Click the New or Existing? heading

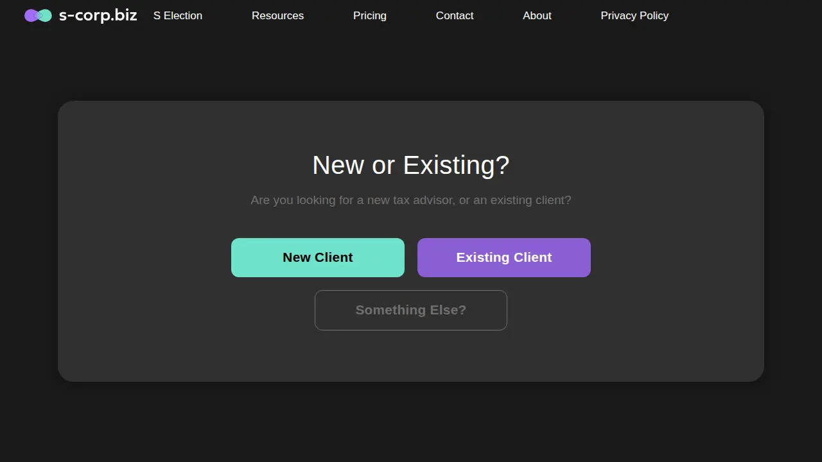pos(411,165)
